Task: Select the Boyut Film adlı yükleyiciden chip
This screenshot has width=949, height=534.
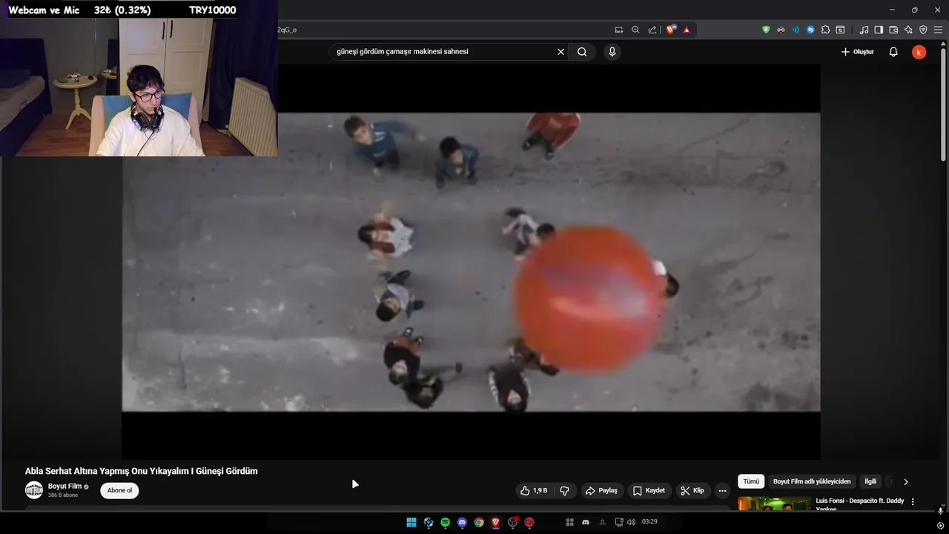Action: 812,481
